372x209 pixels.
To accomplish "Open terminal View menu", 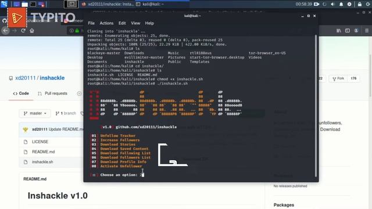I will tap(135, 23).
